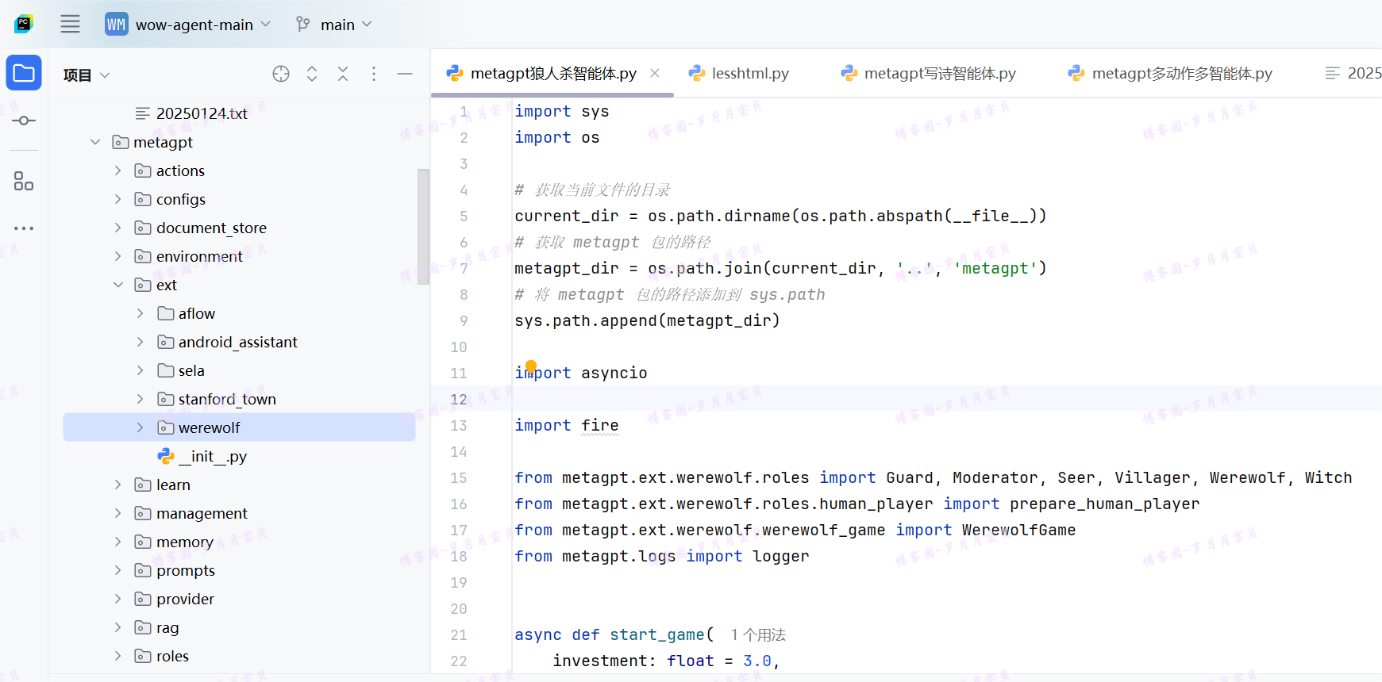
Task: Switch to metagpt写诗智能体.py tab
Action: (x=929, y=73)
